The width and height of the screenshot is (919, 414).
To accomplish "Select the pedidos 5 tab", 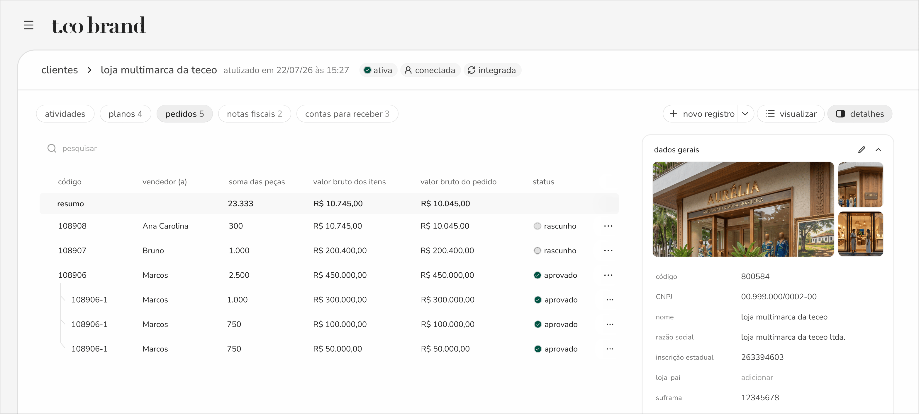I will coord(184,114).
